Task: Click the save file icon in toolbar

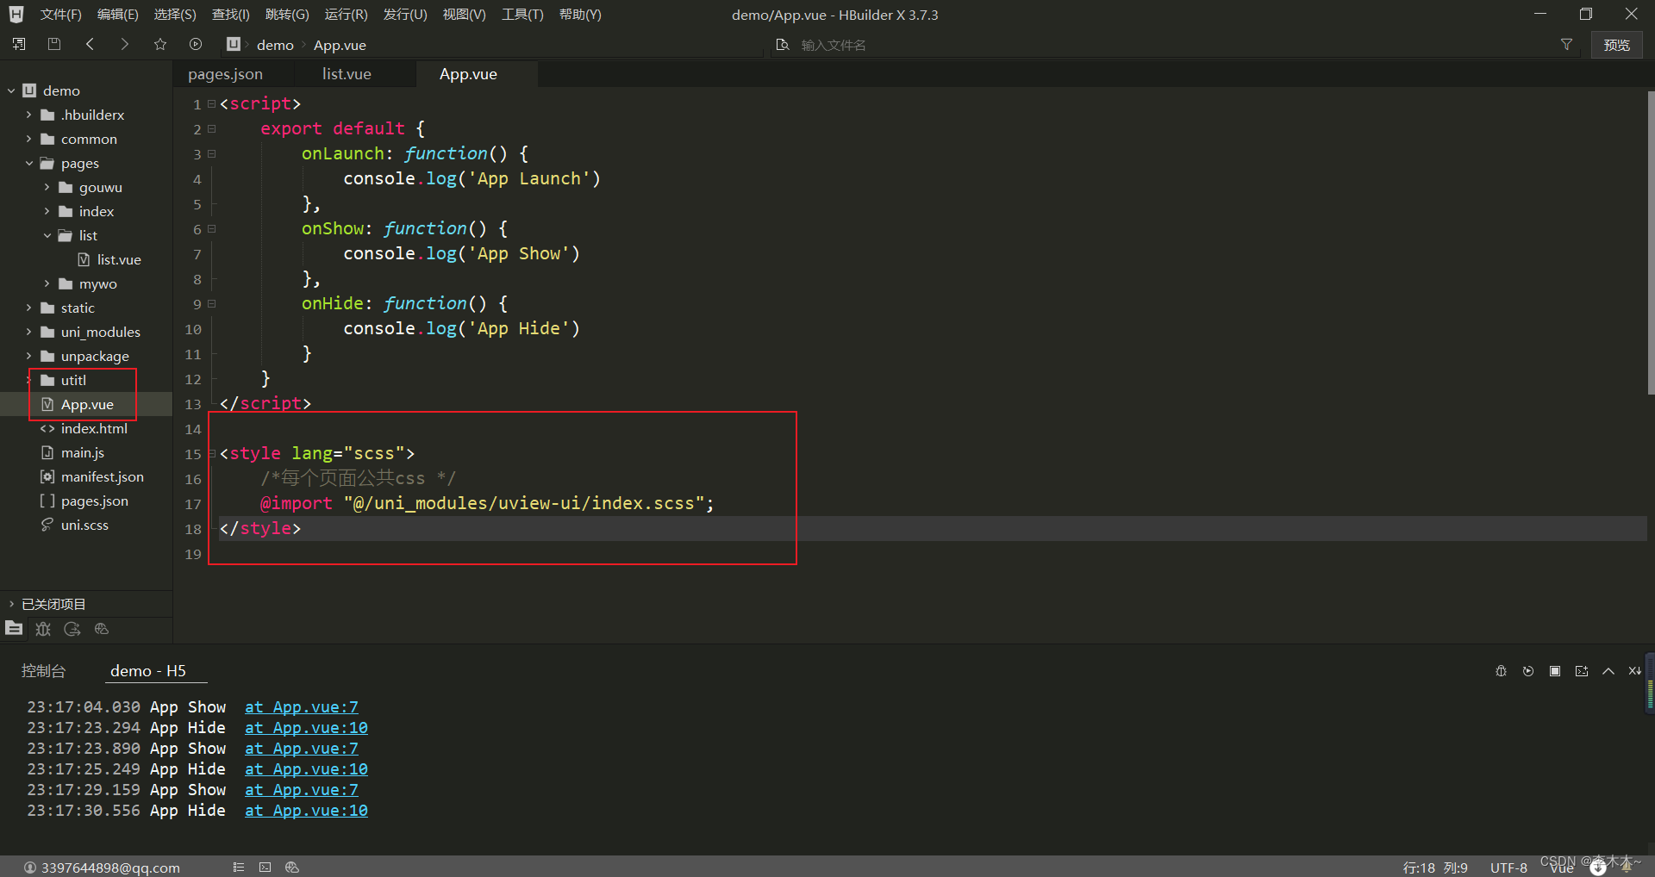Action: pyautogui.click(x=54, y=44)
